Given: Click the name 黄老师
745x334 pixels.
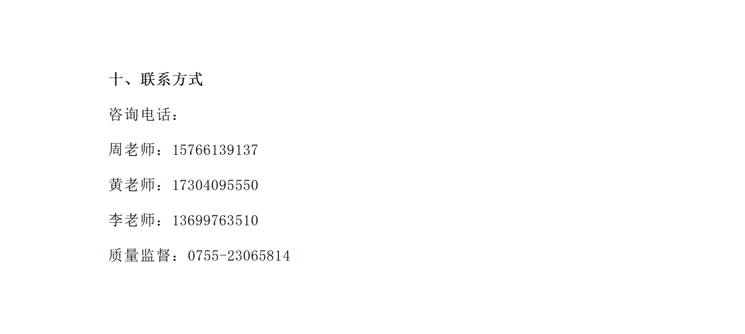Looking at the screenshot, I should (x=132, y=185).
